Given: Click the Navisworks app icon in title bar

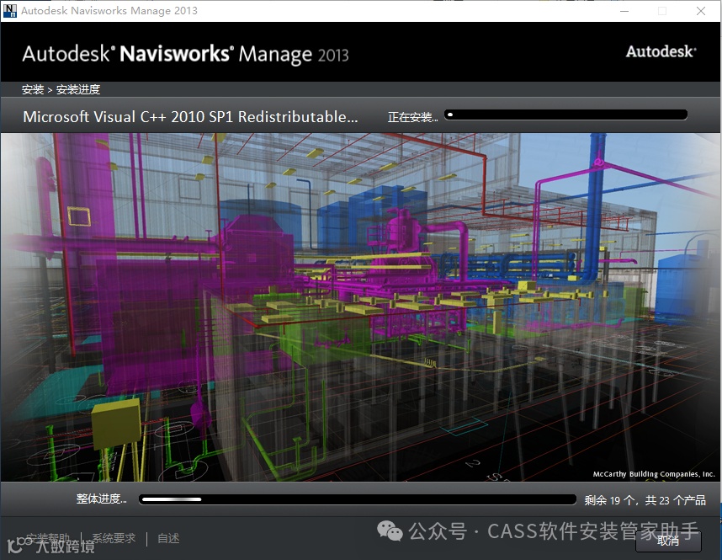Looking at the screenshot, I should (x=9, y=11).
